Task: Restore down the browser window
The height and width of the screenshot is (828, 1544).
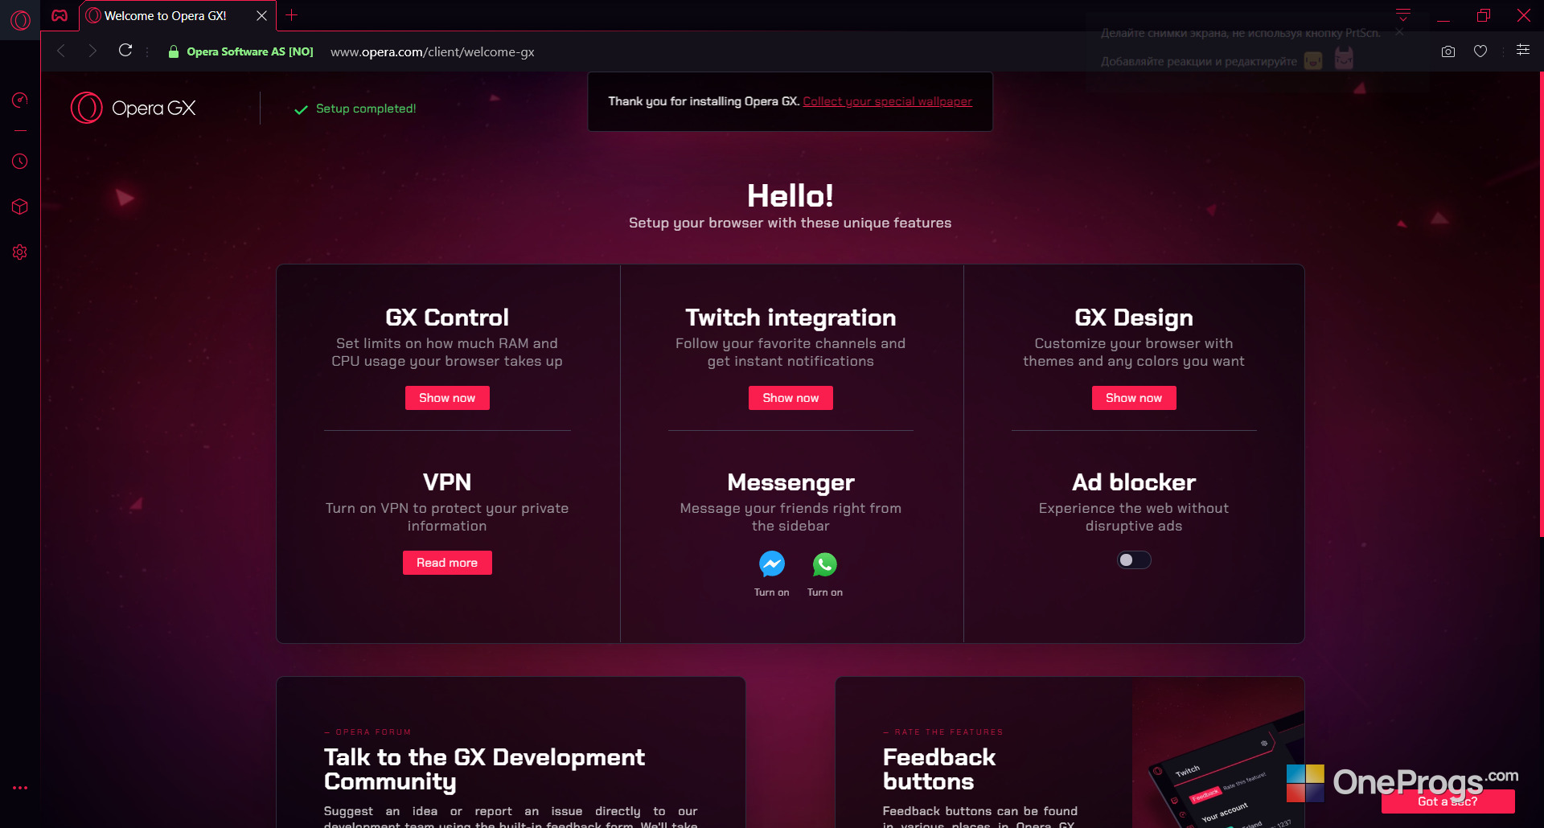Action: tap(1484, 15)
